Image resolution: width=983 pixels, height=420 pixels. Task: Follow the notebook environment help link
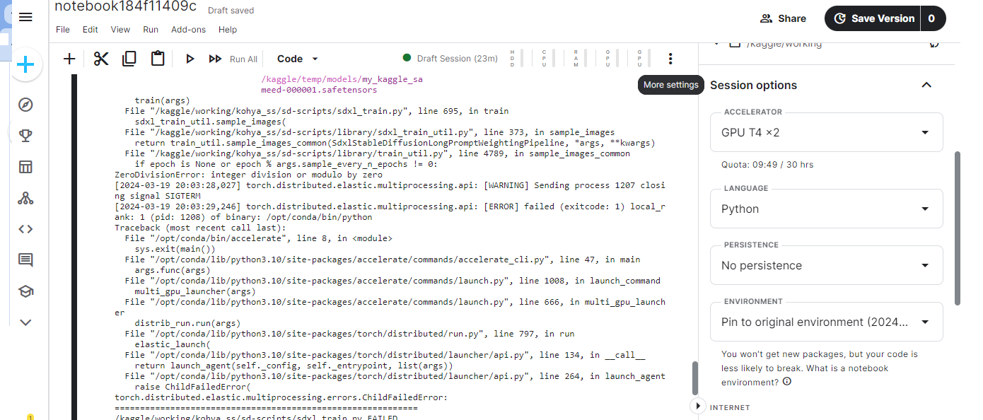(787, 382)
